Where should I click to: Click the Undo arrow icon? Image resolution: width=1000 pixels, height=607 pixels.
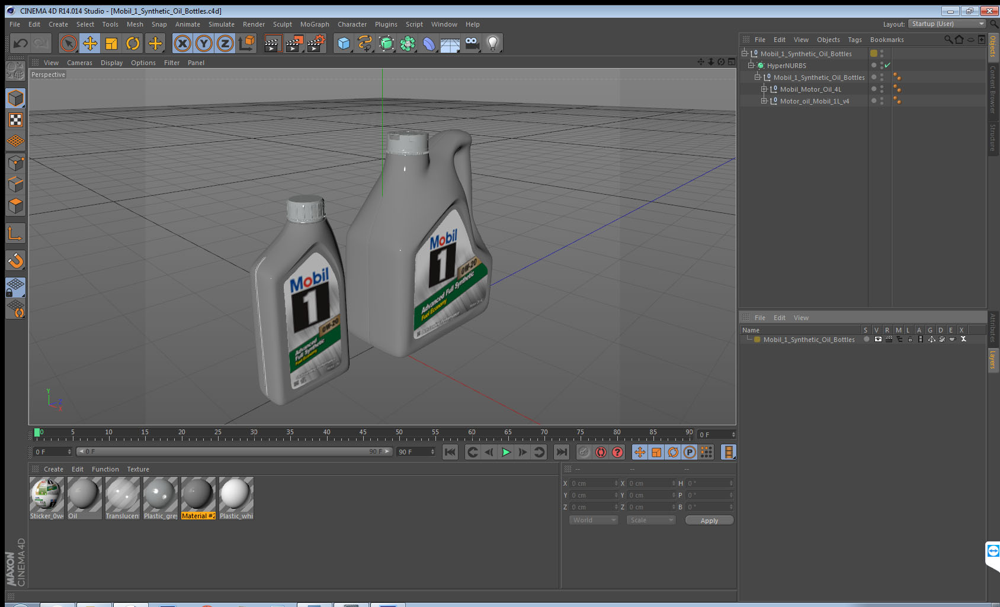tap(21, 43)
